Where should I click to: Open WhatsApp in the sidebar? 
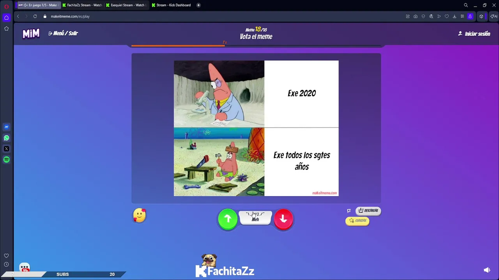6,138
